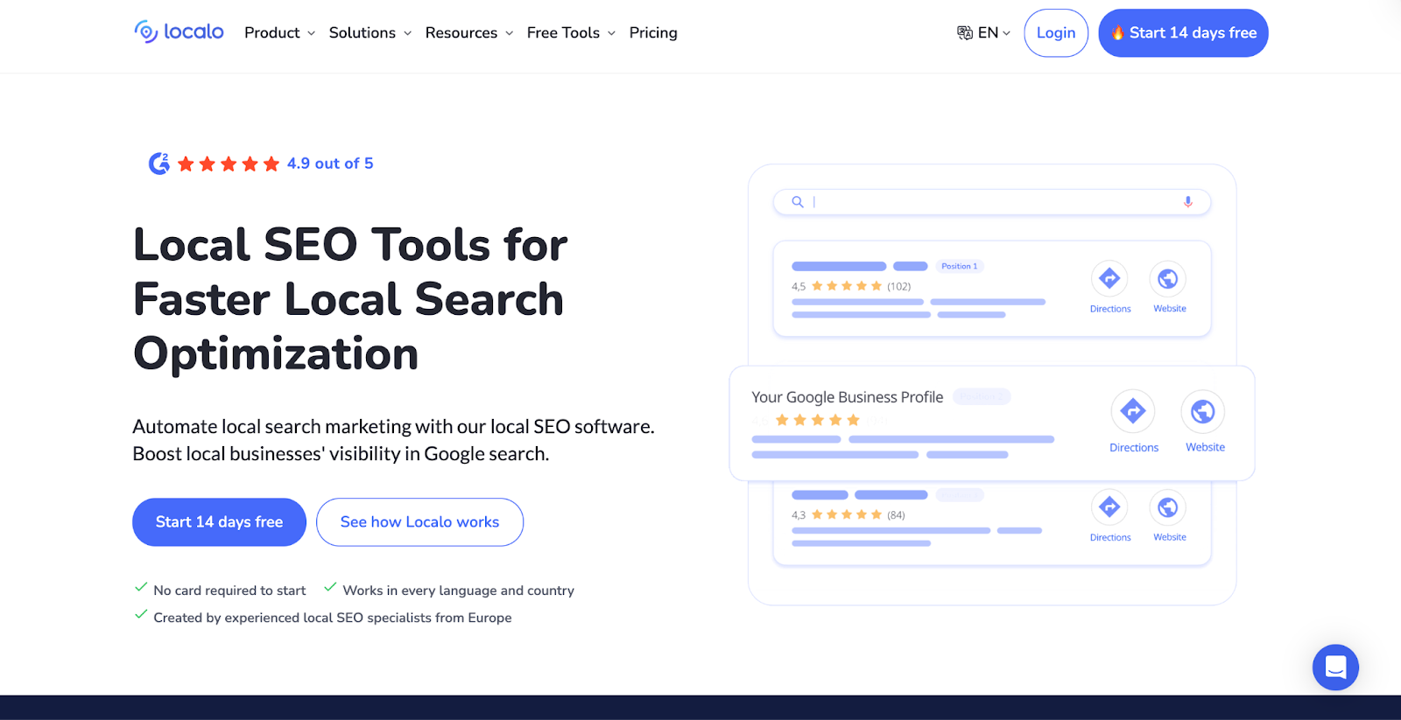The height and width of the screenshot is (720, 1401).
Task: Expand the Resources dropdown chevron
Action: point(509,33)
